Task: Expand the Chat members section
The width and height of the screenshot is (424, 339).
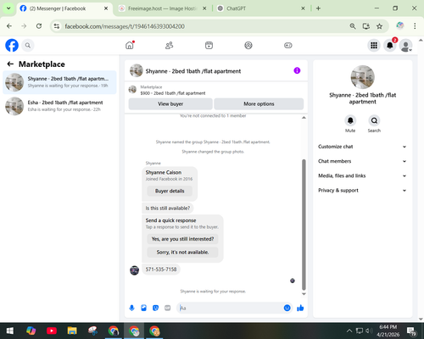Action: point(362,161)
